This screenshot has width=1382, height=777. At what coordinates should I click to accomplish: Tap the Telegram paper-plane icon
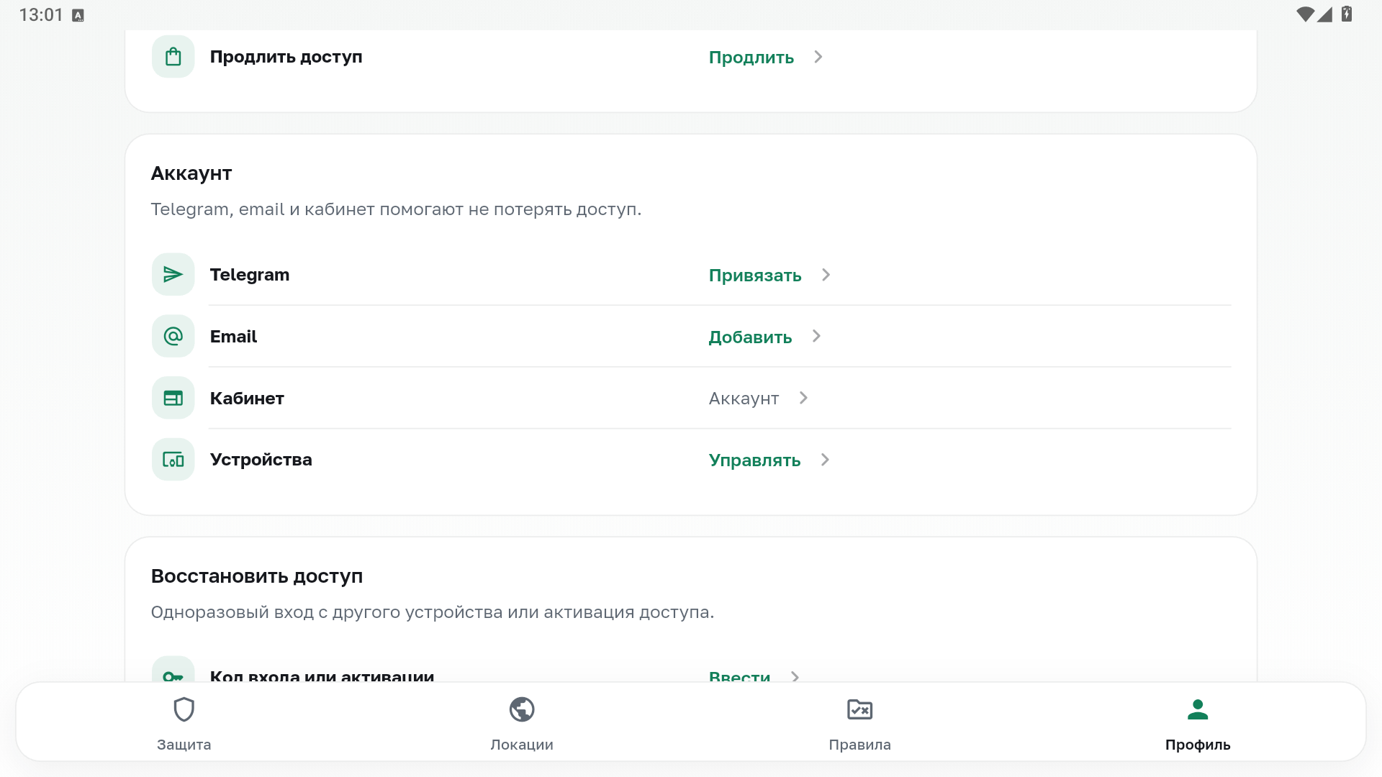pyautogui.click(x=173, y=274)
